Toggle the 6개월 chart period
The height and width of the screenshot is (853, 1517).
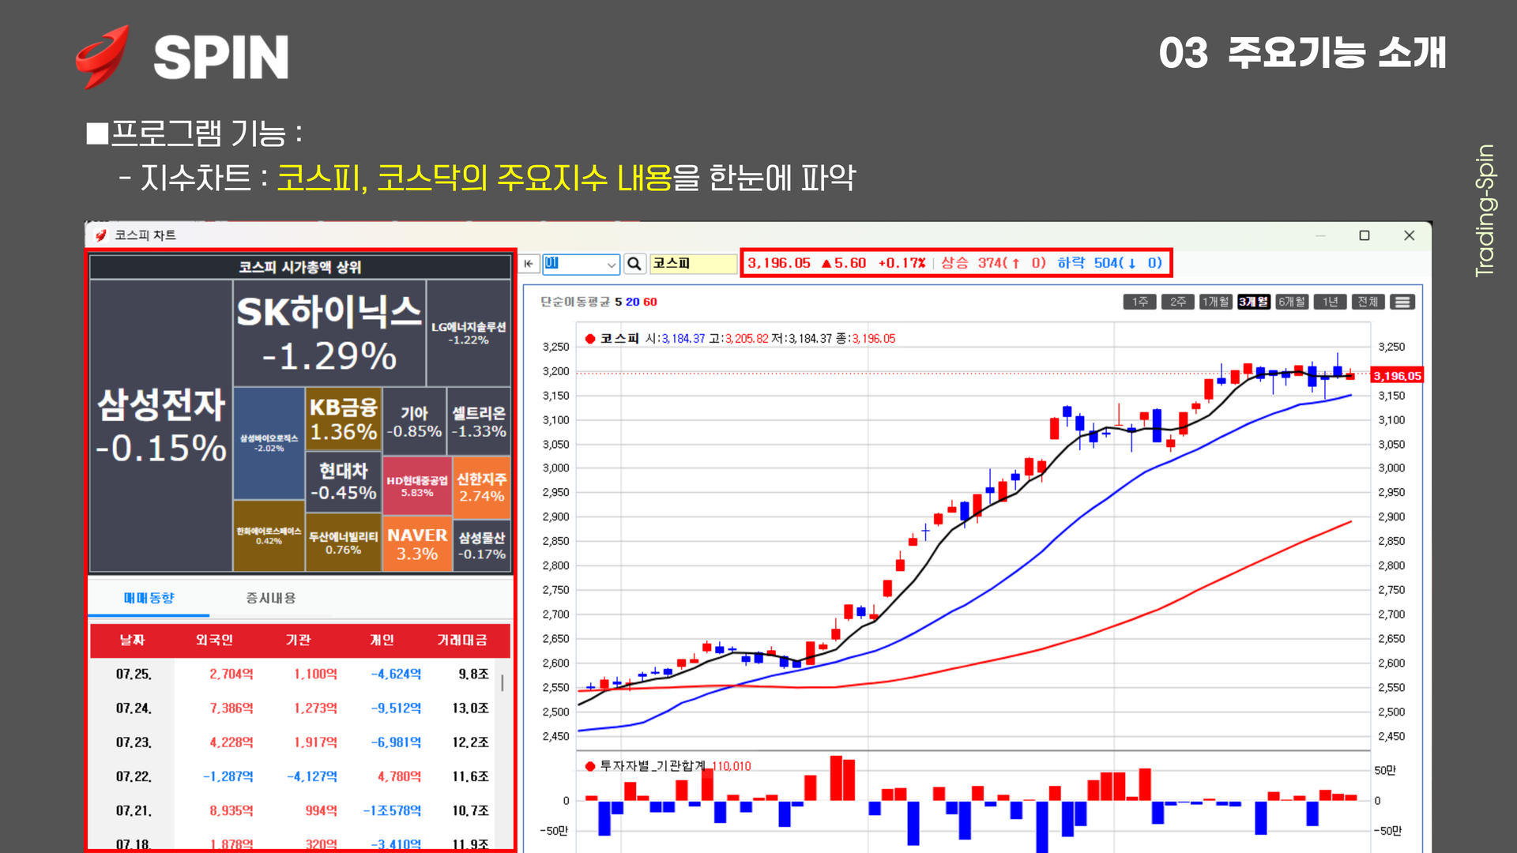tap(1292, 302)
